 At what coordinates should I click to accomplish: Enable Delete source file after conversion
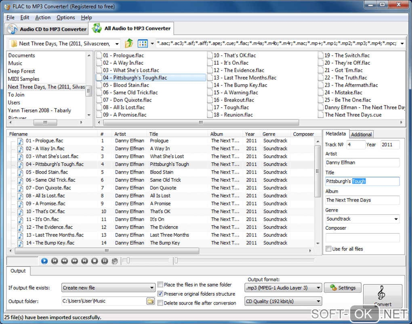pyautogui.click(x=160, y=303)
